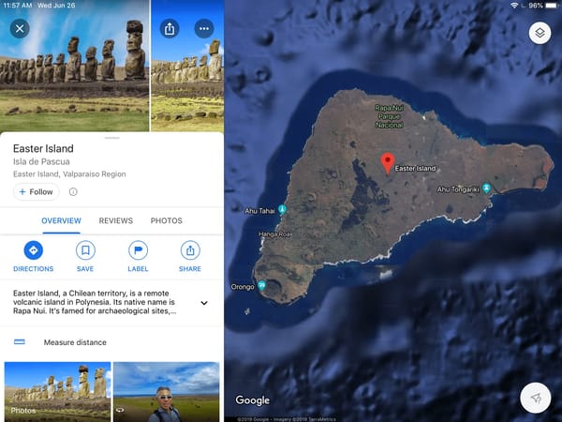Open the large moai header photo

pos(75,66)
